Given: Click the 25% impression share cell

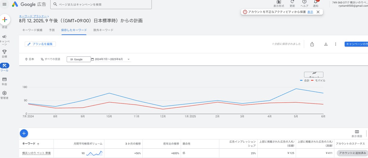Looking at the screenshot, I should tap(253, 153).
